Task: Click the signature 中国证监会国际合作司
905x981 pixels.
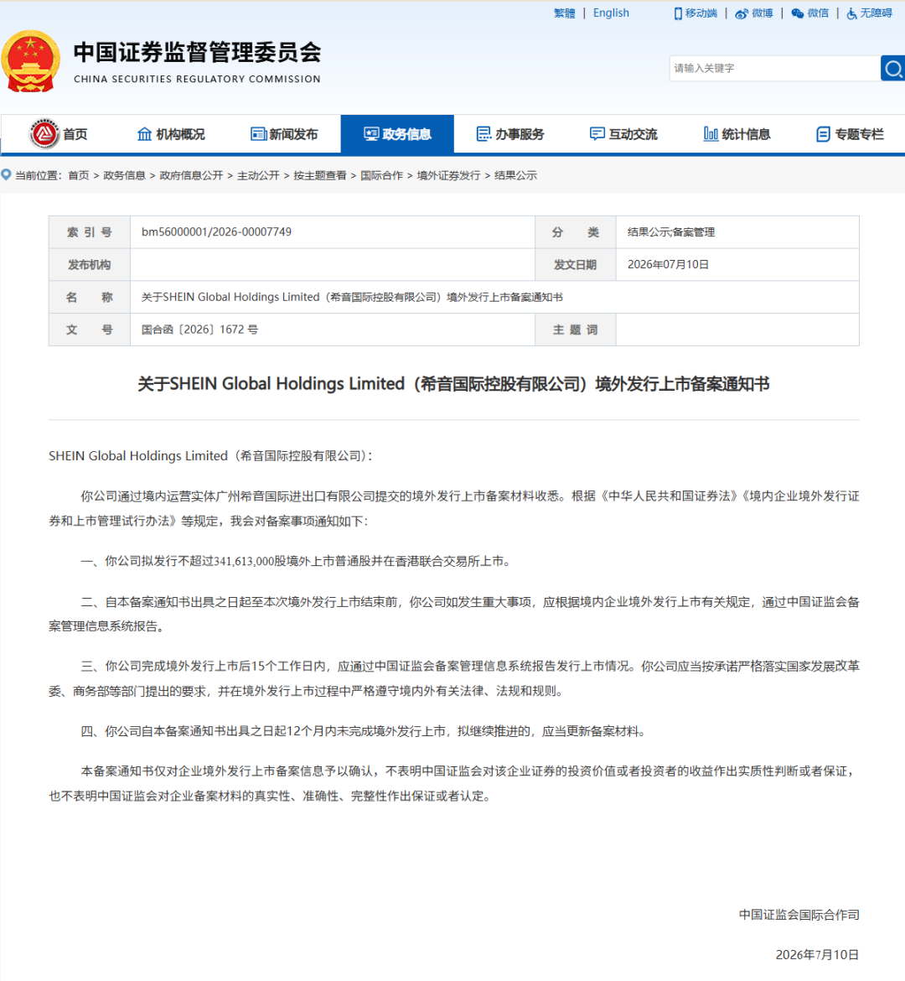Action: 799,915
